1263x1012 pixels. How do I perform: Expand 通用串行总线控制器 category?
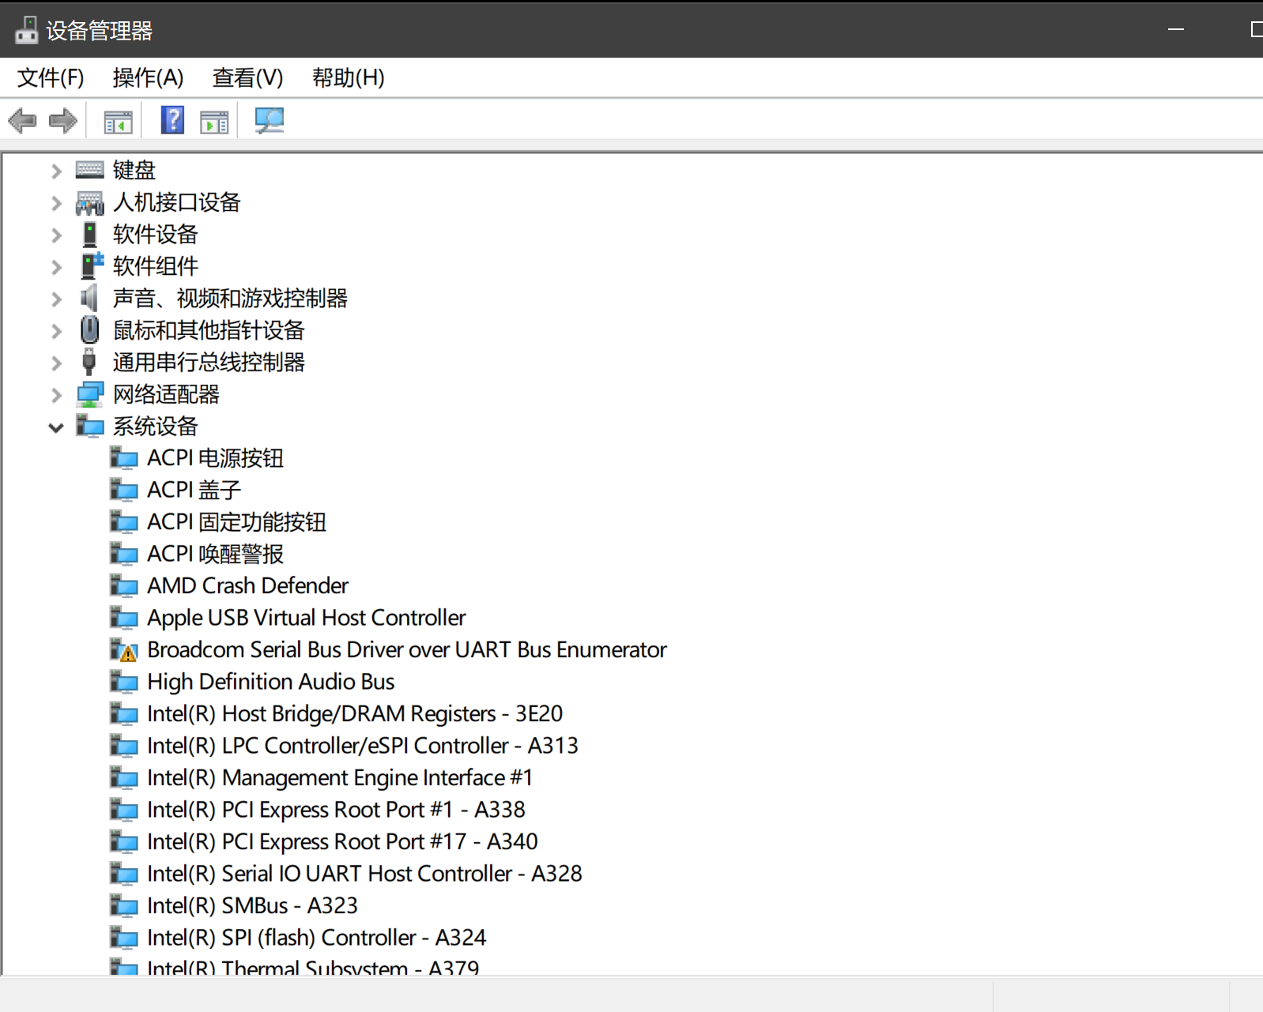(56, 363)
